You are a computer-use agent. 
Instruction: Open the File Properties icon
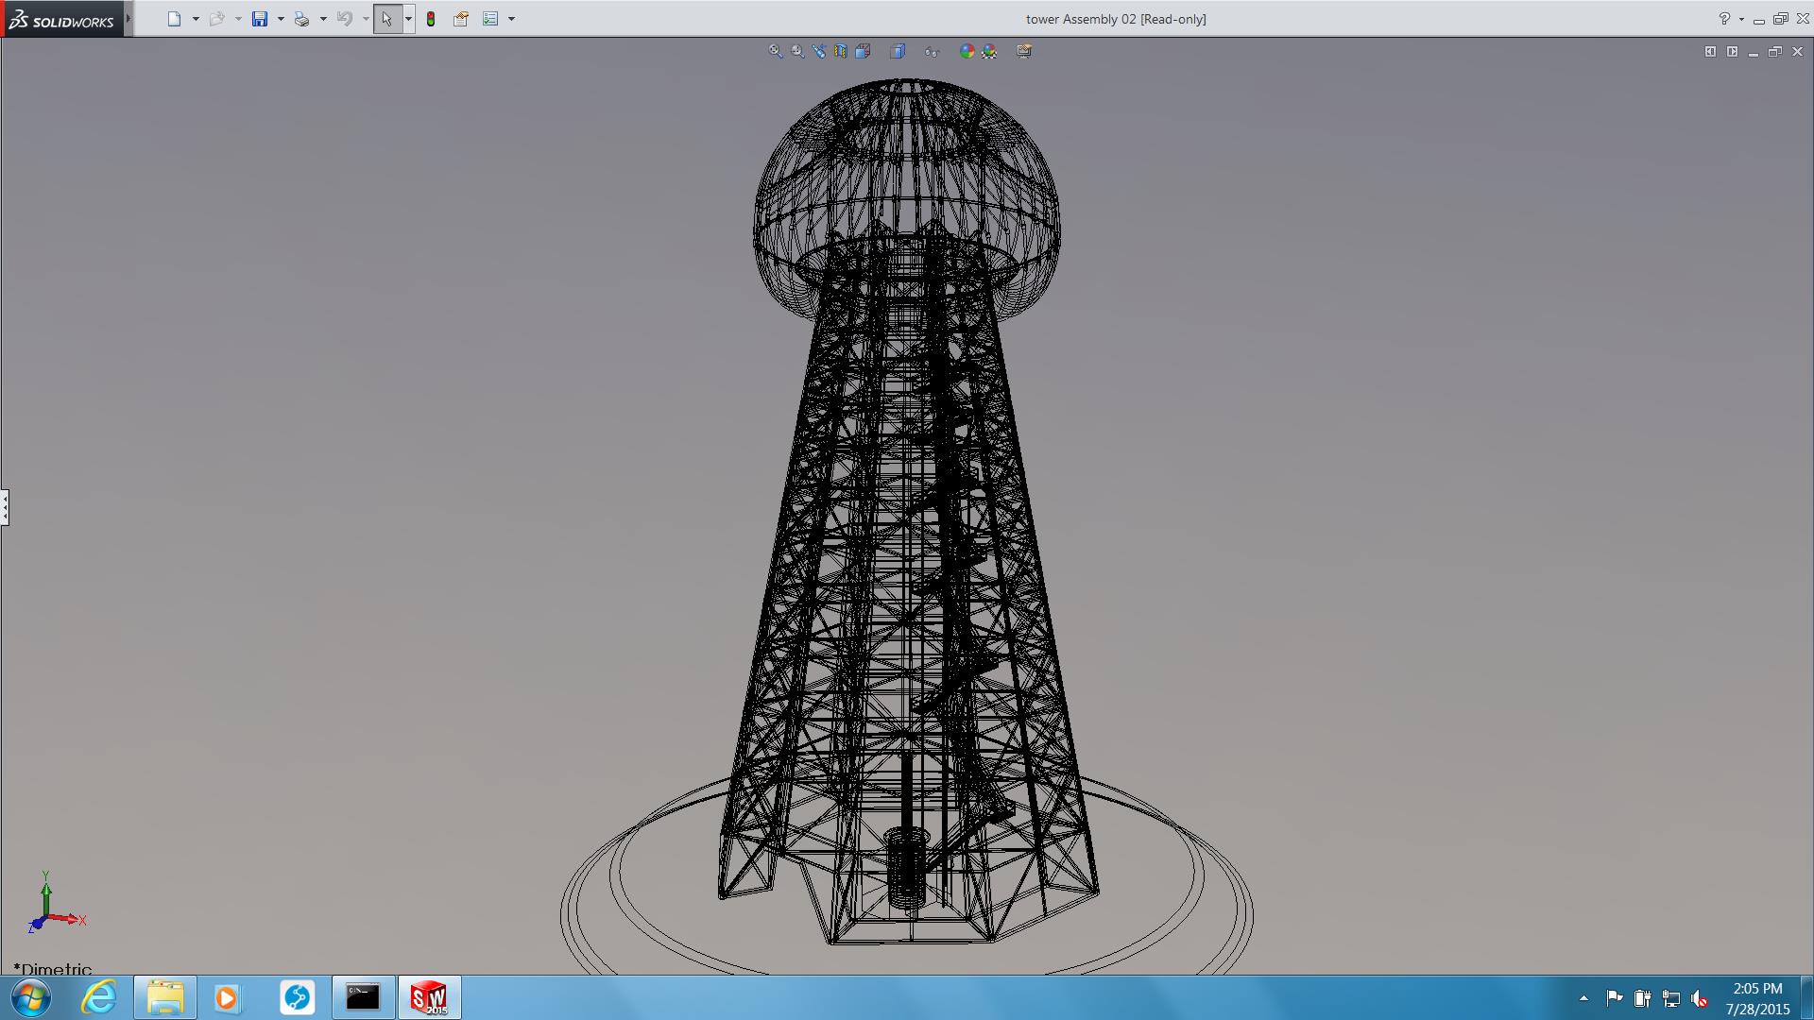pos(461,19)
